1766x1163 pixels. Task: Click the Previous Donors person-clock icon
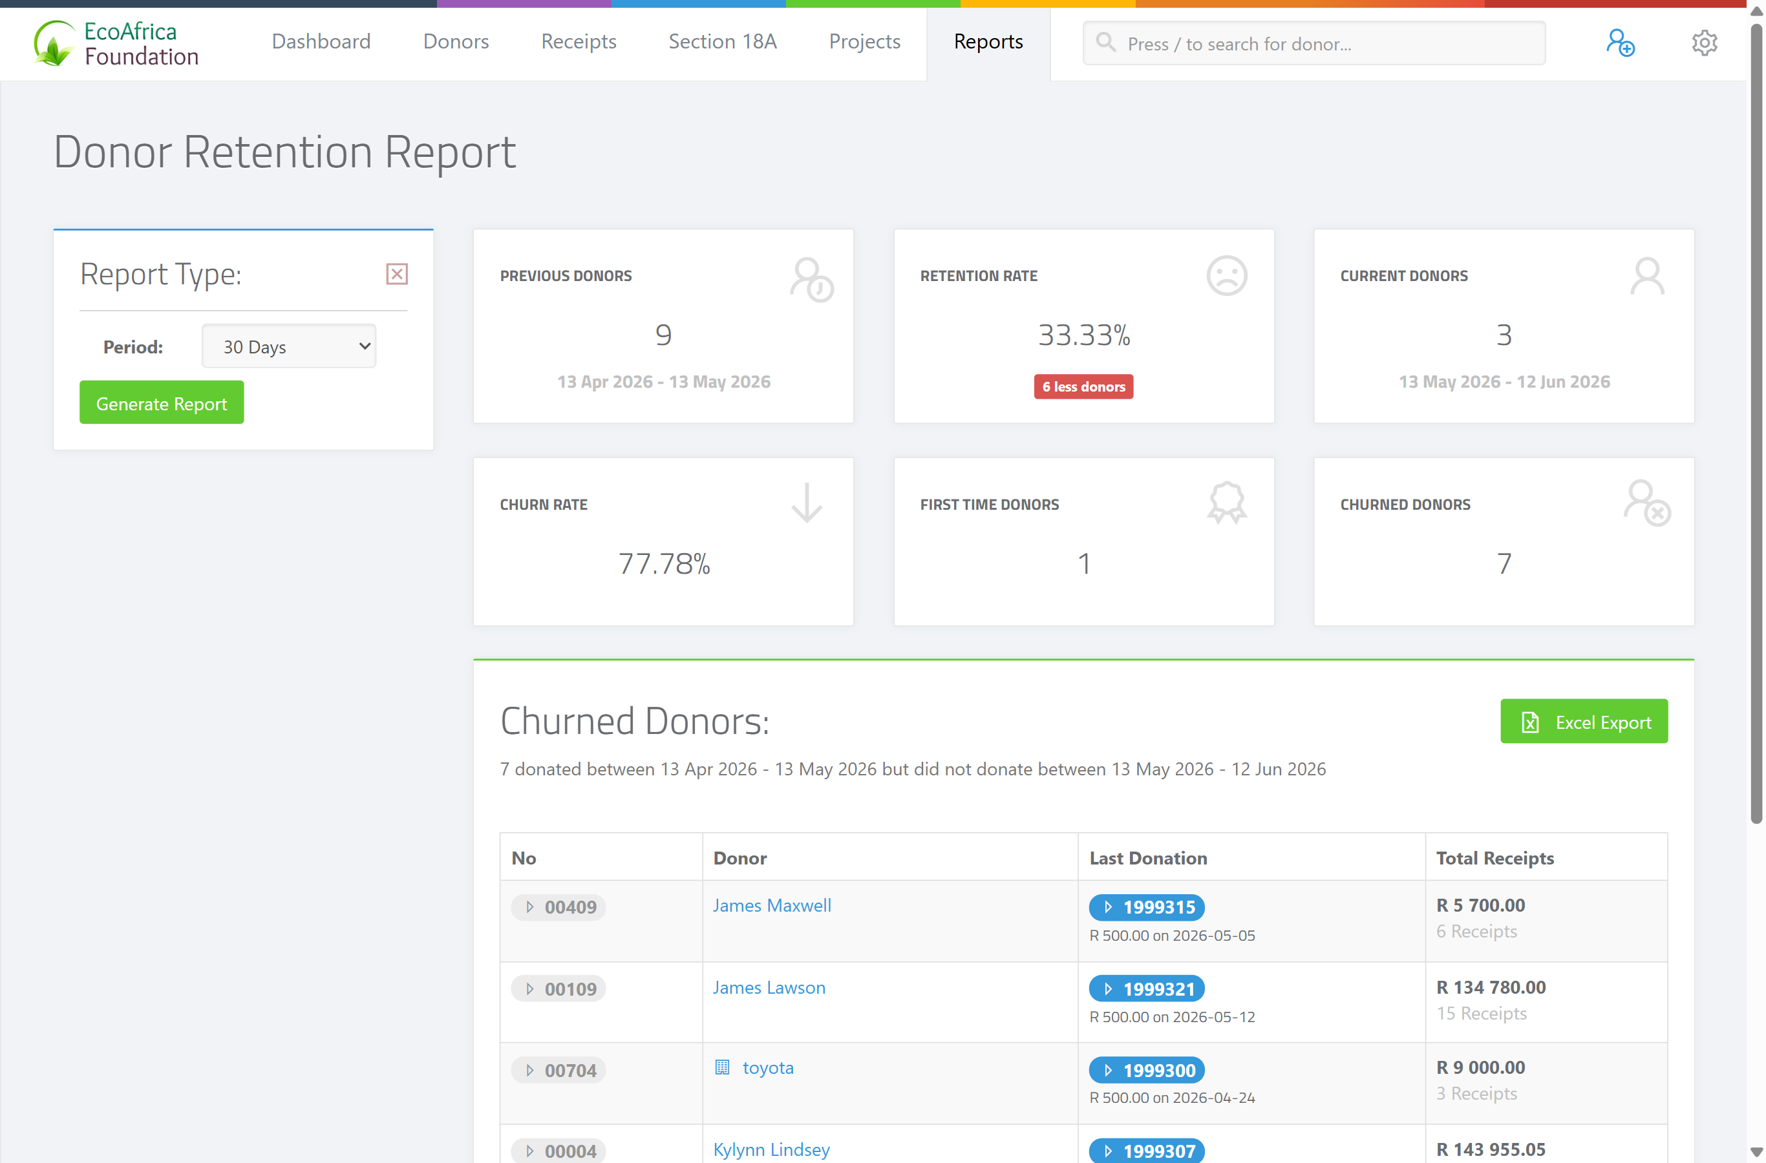coord(811,280)
